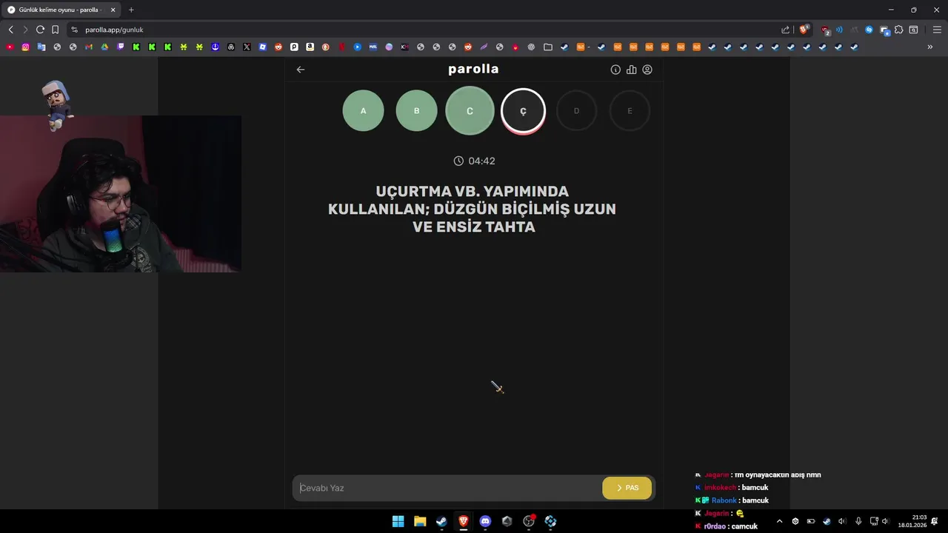Open the Twitch bookmark
Viewport: 948px width, 533px height.
(120, 47)
